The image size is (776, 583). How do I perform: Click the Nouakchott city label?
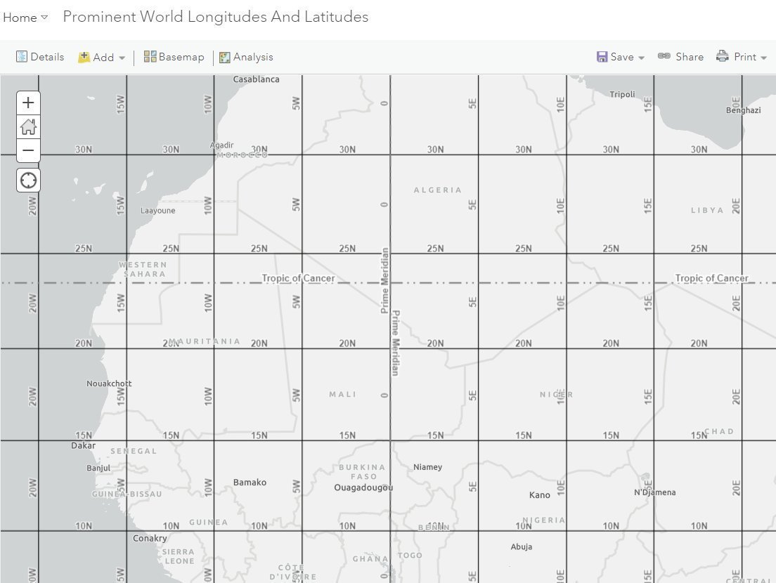click(x=109, y=384)
